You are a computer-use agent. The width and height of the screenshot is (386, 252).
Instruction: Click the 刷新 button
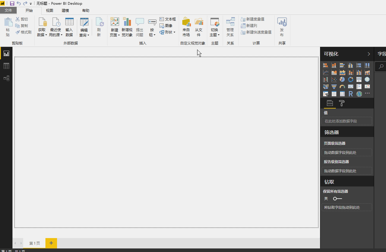(99, 27)
